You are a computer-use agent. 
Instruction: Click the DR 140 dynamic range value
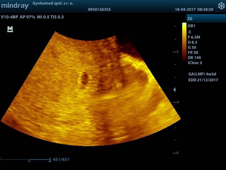tap(194, 58)
